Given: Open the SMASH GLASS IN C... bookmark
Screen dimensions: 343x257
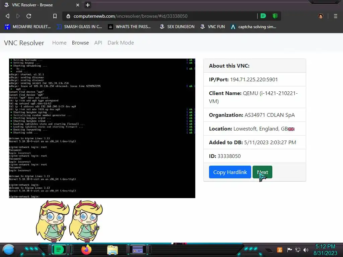Looking at the screenshot, I should 79,27.
